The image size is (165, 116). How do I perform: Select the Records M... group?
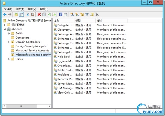[63, 79]
